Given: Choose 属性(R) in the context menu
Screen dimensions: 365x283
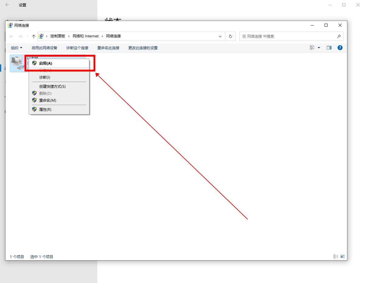Looking at the screenshot, I should 45,109.
